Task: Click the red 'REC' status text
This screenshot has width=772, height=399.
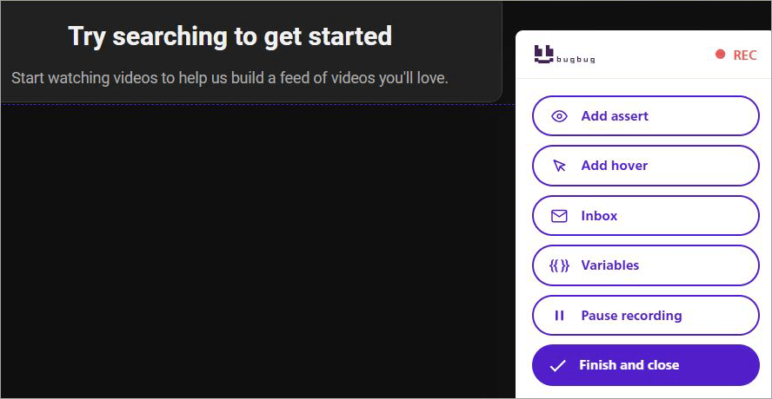Action: [x=745, y=55]
